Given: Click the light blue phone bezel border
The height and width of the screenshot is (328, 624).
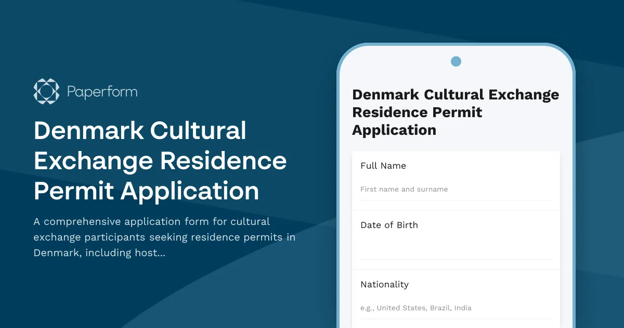Looking at the screenshot, I should (343, 182).
